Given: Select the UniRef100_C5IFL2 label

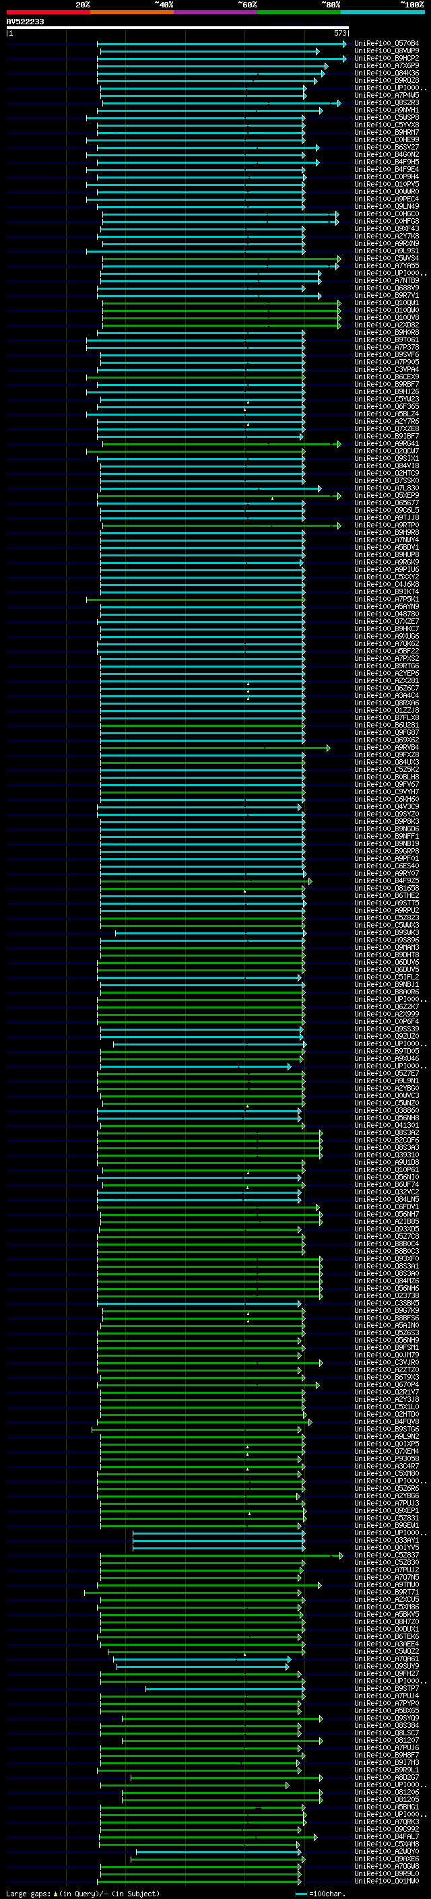Looking at the screenshot, I should (387, 977).
